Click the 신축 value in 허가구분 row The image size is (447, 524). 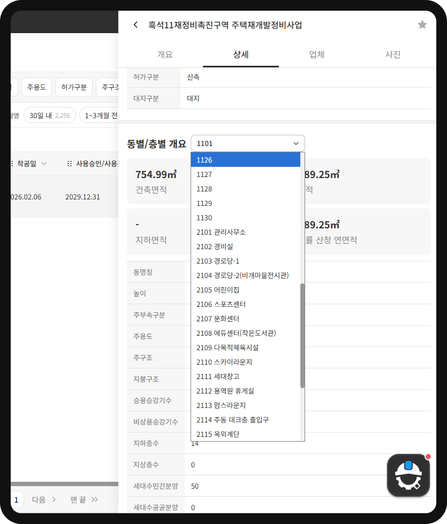(x=193, y=77)
